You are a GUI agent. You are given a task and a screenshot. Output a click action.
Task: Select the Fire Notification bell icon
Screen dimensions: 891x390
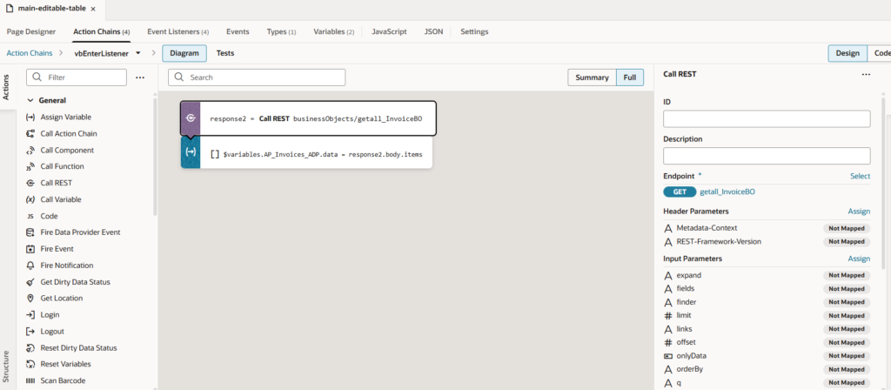click(x=30, y=266)
